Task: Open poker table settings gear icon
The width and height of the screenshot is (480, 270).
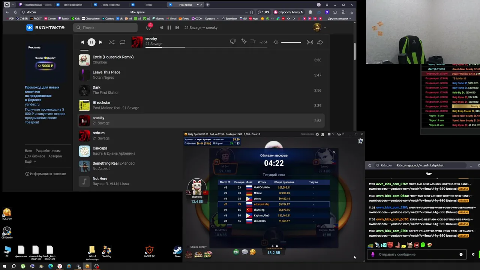Action: point(317,134)
